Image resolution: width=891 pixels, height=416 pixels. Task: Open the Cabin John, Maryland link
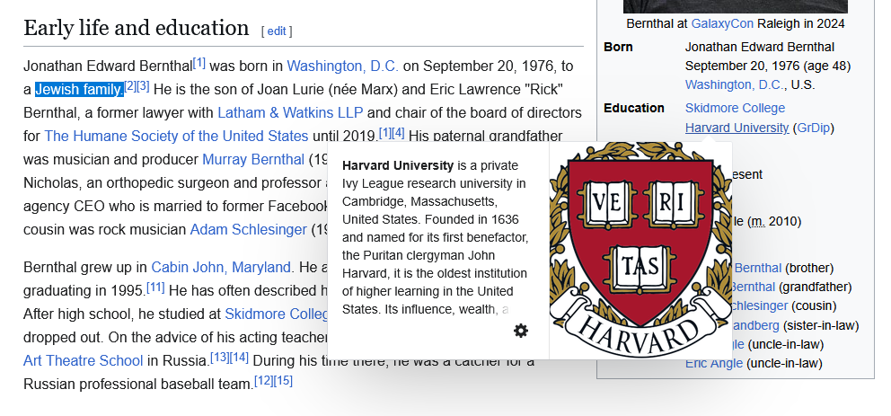tap(220, 267)
